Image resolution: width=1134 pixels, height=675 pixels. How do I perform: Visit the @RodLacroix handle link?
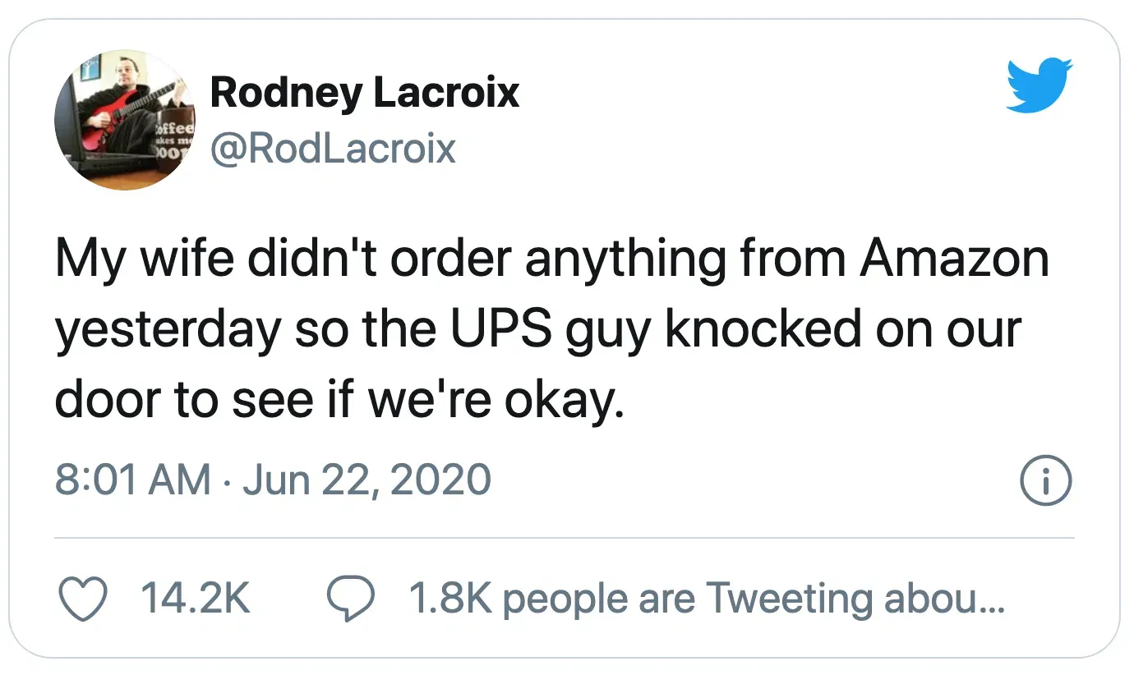[x=333, y=148]
